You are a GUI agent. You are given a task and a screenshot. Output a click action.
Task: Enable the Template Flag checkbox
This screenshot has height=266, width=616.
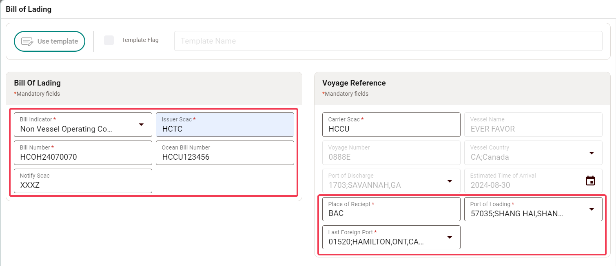(109, 40)
